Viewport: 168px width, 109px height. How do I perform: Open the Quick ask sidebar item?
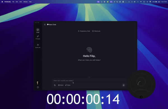pyautogui.click(x=38, y=46)
